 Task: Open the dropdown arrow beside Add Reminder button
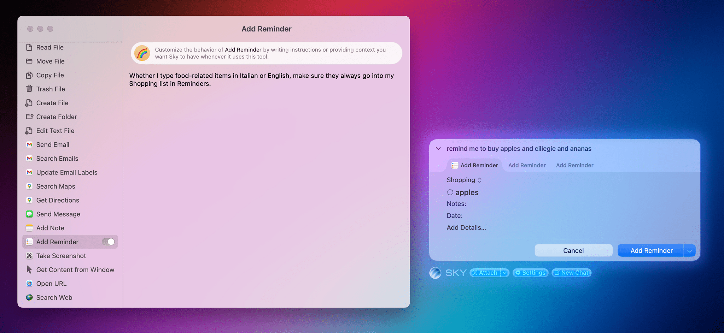pos(689,251)
